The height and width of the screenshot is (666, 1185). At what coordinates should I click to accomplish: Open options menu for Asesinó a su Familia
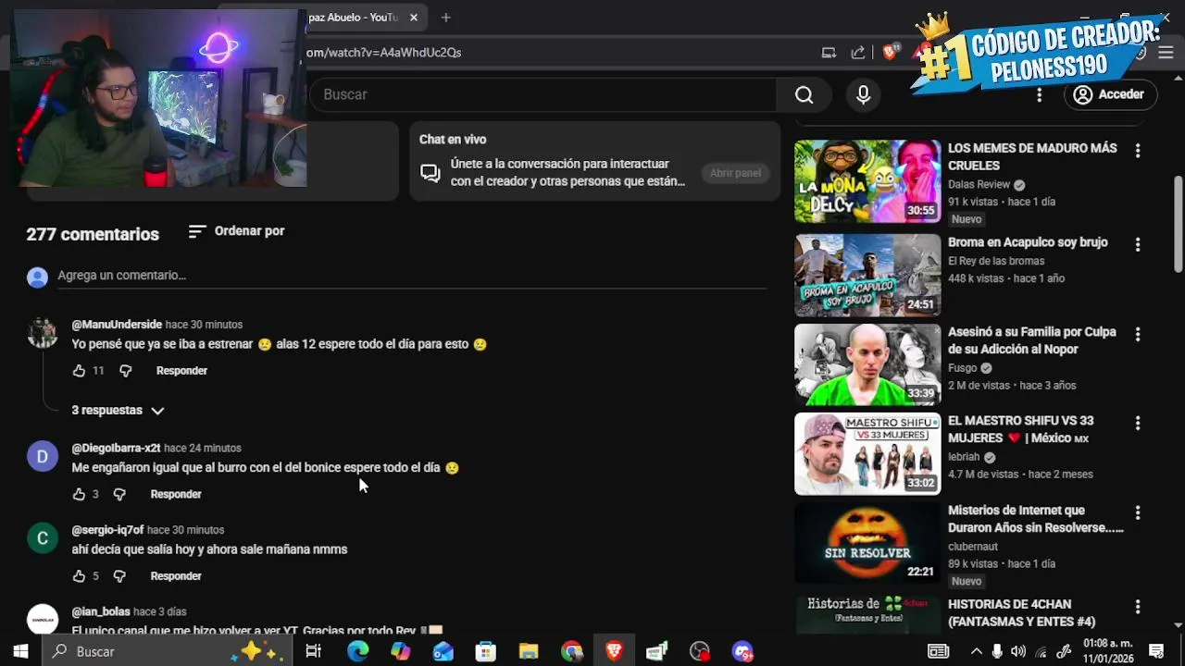(x=1138, y=334)
